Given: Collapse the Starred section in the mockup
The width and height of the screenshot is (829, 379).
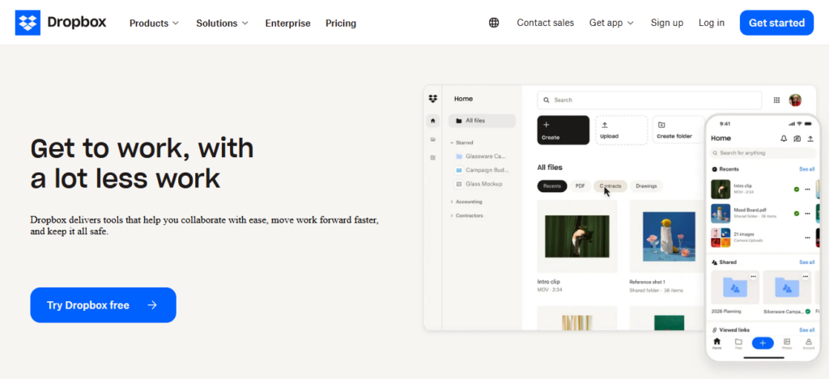Looking at the screenshot, I should (452, 143).
